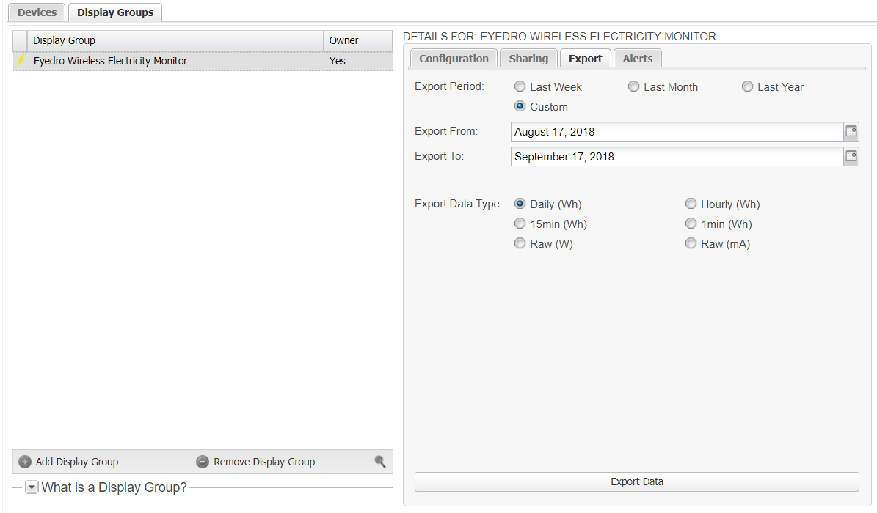The image size is (877, 513).
Task: Click the lightning bolt icon beside Eyedro monitor
Action: [21, 60]
